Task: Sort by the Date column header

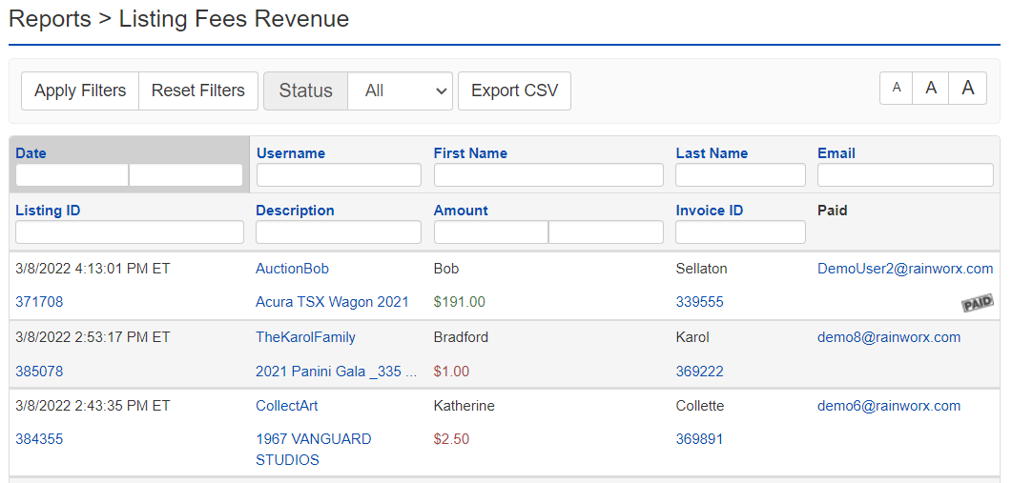Action: click(x=31, y=153)
